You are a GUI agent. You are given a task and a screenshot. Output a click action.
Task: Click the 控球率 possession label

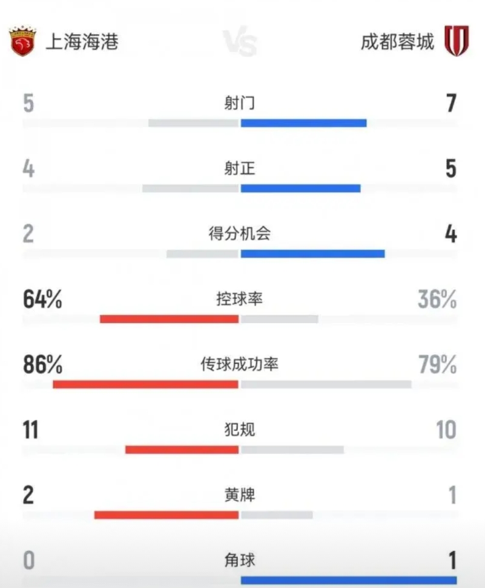coord(240,299)
